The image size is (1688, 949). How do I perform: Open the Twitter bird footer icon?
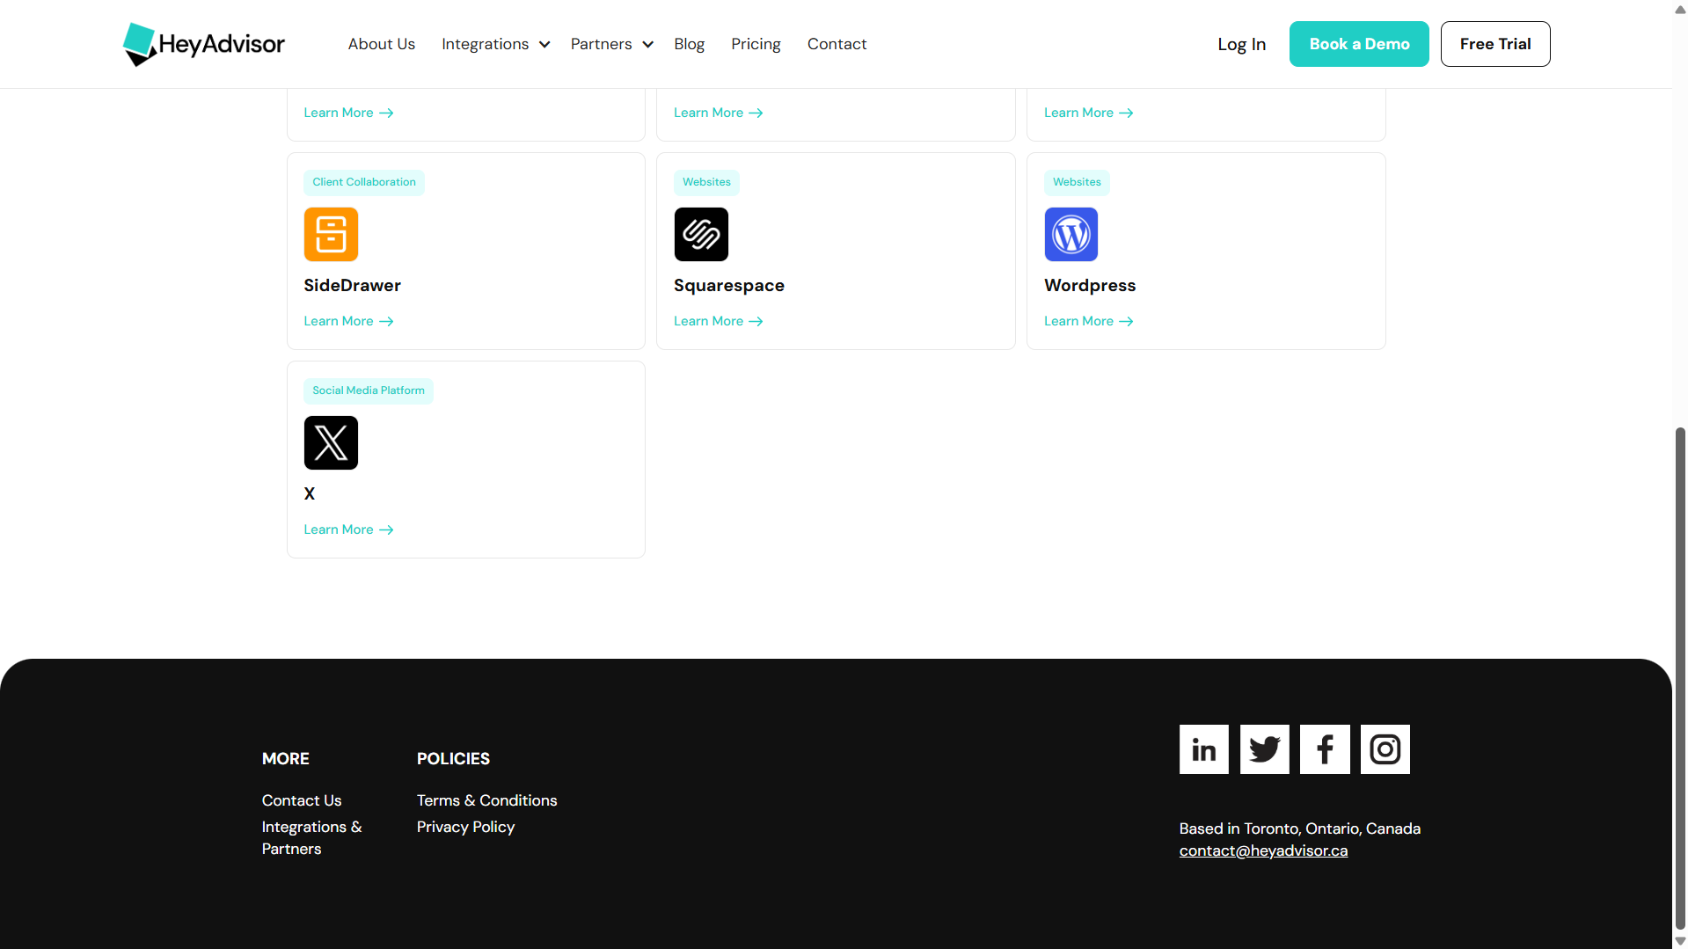(x=1264, y=749)
